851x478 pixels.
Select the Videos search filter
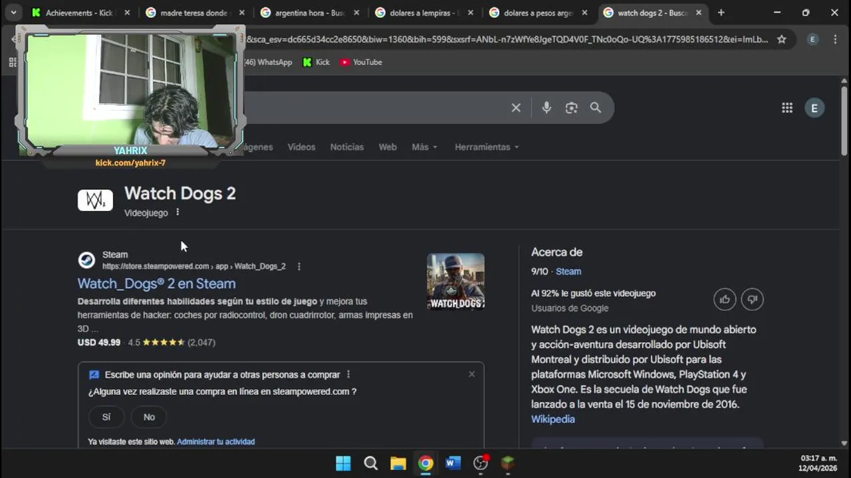click(x=301, y=147)
